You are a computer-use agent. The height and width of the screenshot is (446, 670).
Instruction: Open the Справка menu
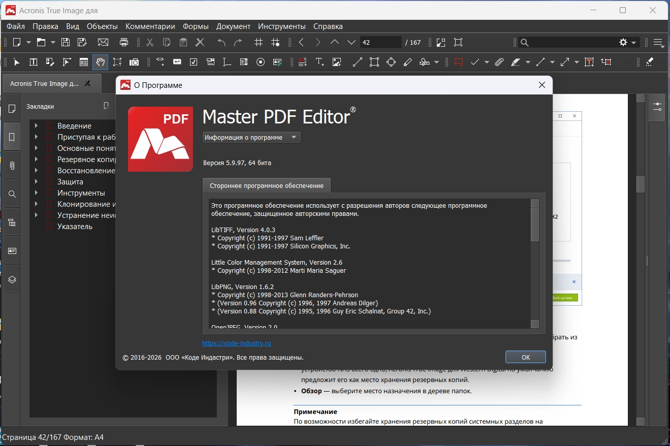tap(328, 26)
